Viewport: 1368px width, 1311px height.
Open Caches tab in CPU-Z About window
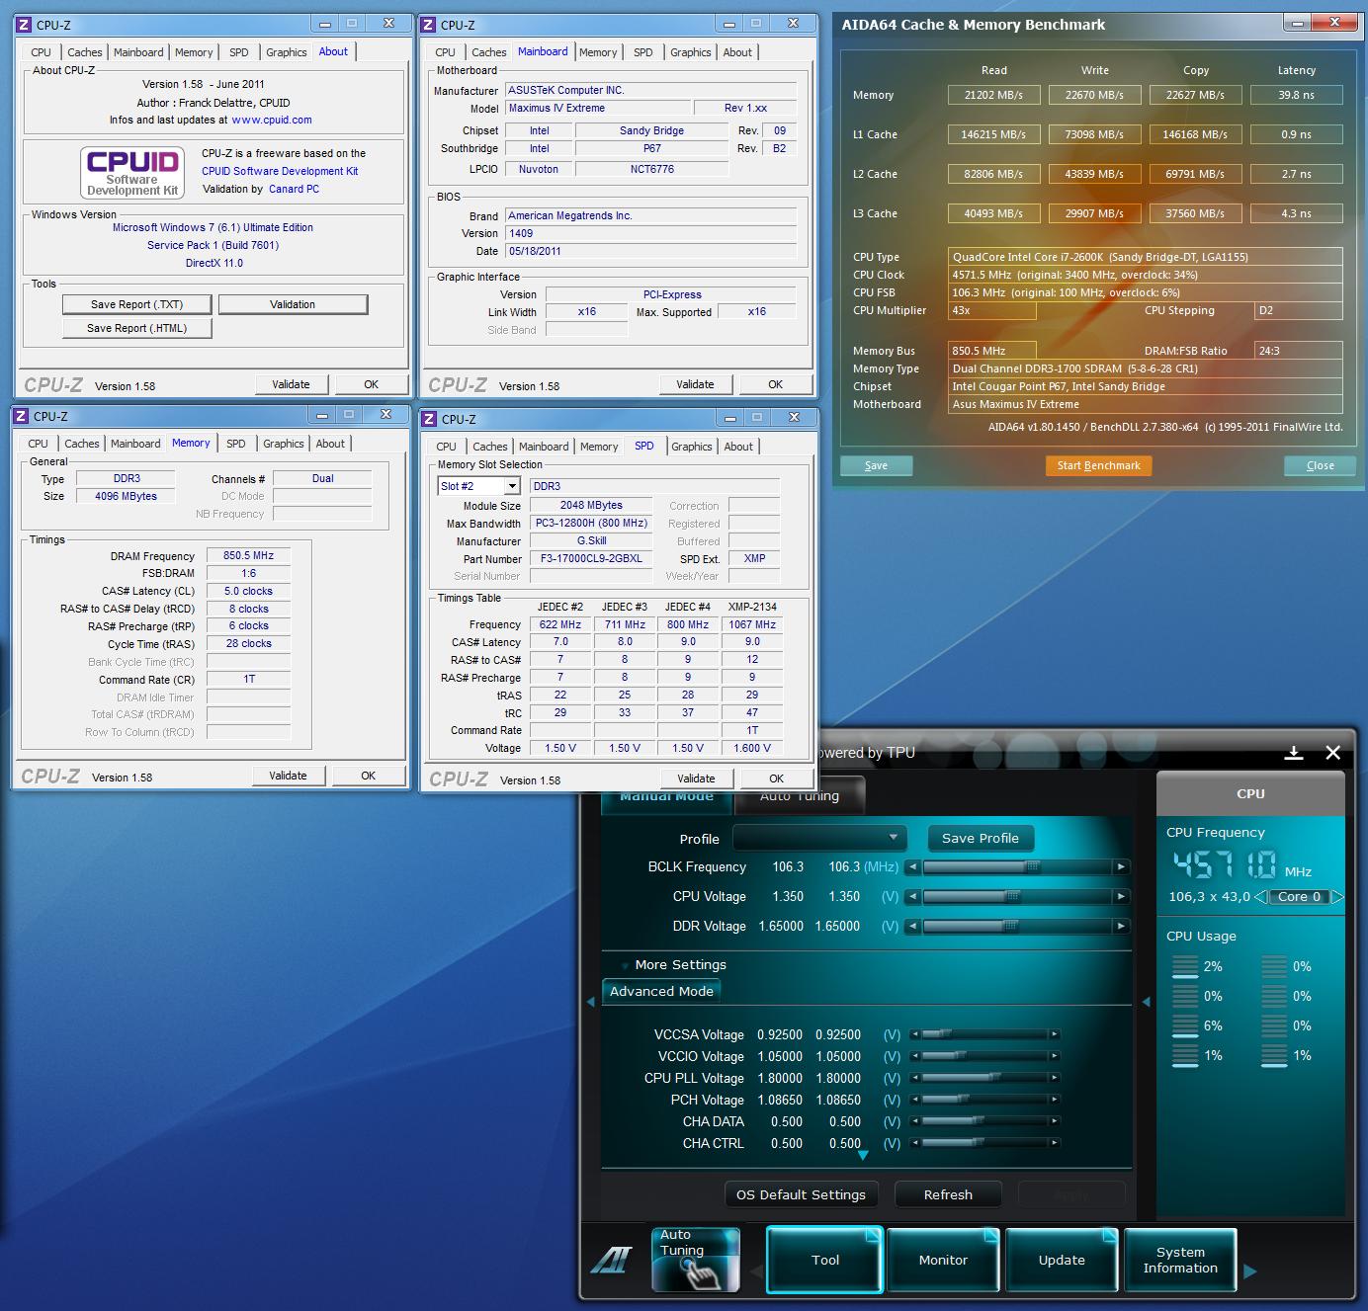click(85, 52)
